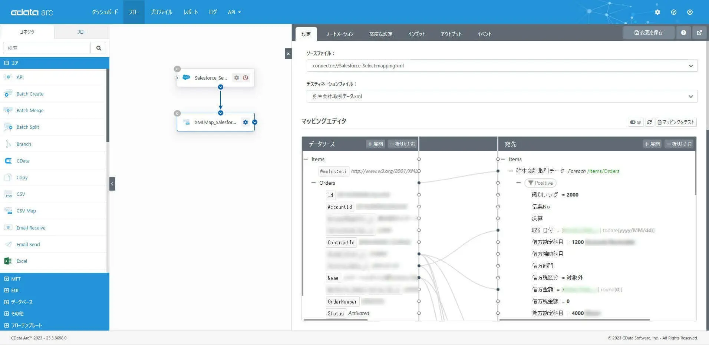Image resolution: width=709 pixels, height=345 pixels.
Task: Select the Email Send connector icon
Action: (8, 244)
